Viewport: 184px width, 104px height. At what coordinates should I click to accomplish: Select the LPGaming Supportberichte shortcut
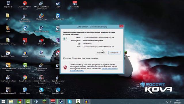(25, 18)
